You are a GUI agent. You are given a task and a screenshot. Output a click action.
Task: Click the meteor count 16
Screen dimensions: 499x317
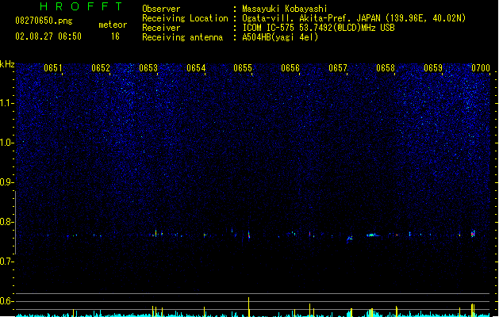(115, 36)
